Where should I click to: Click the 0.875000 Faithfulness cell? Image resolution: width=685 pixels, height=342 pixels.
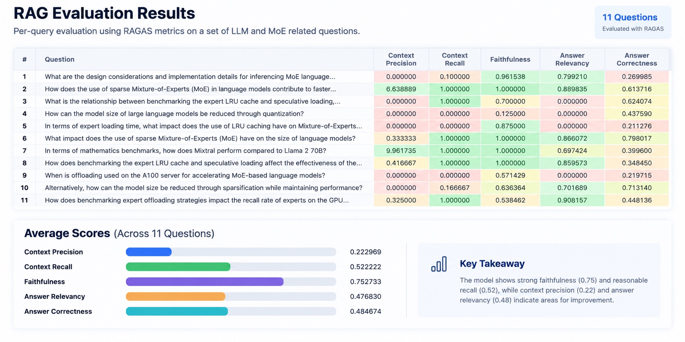click(x=510, y=126)
